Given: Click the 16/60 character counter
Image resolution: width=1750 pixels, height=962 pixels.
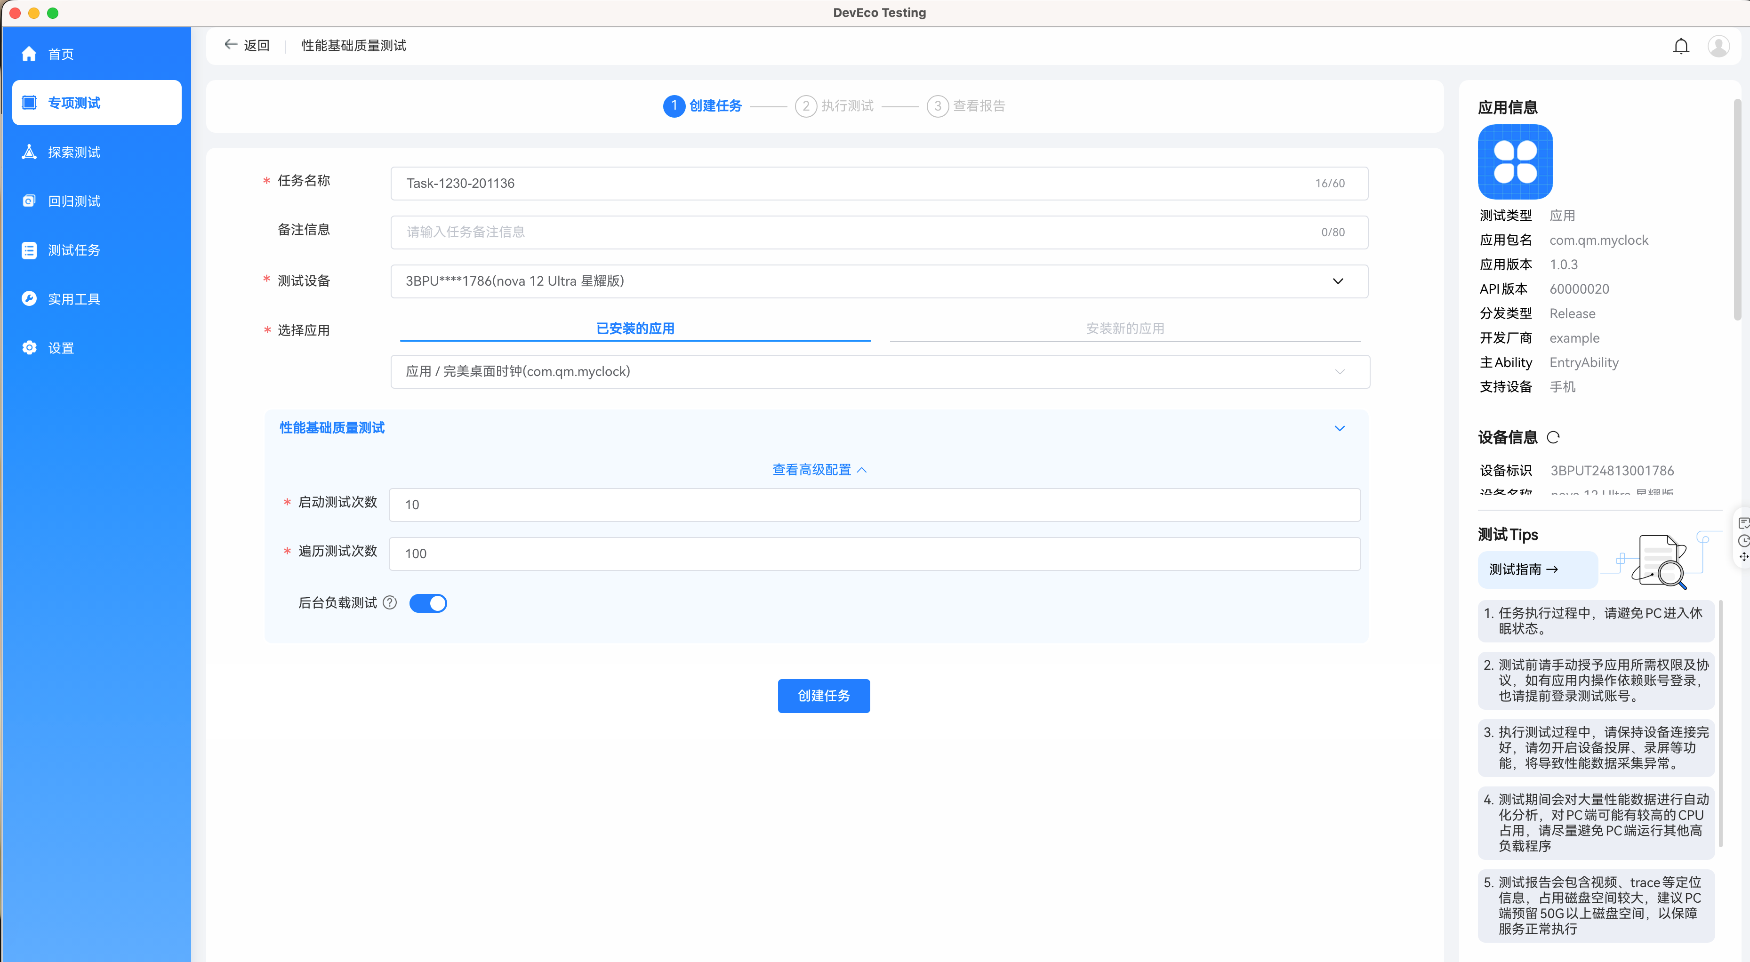Looking at the screenshot, I should coord(1330,184).
